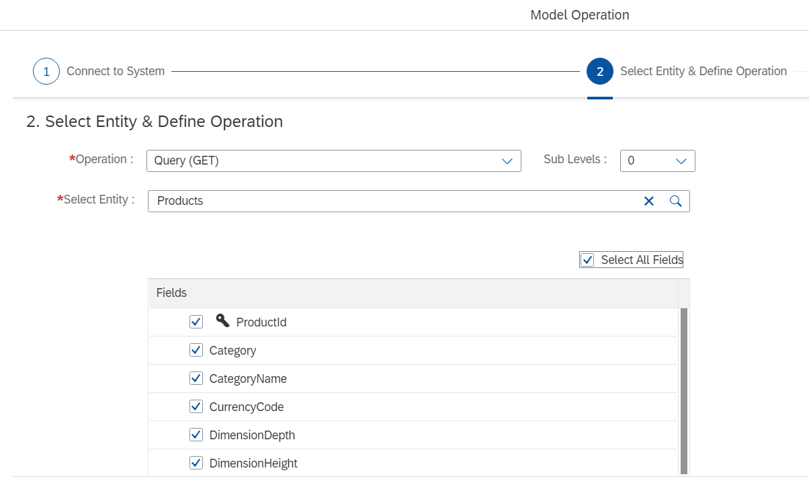This screenshot has width=809, height=491.
Task: Click the key icon beside ProductId
Action: click(222, 321)
